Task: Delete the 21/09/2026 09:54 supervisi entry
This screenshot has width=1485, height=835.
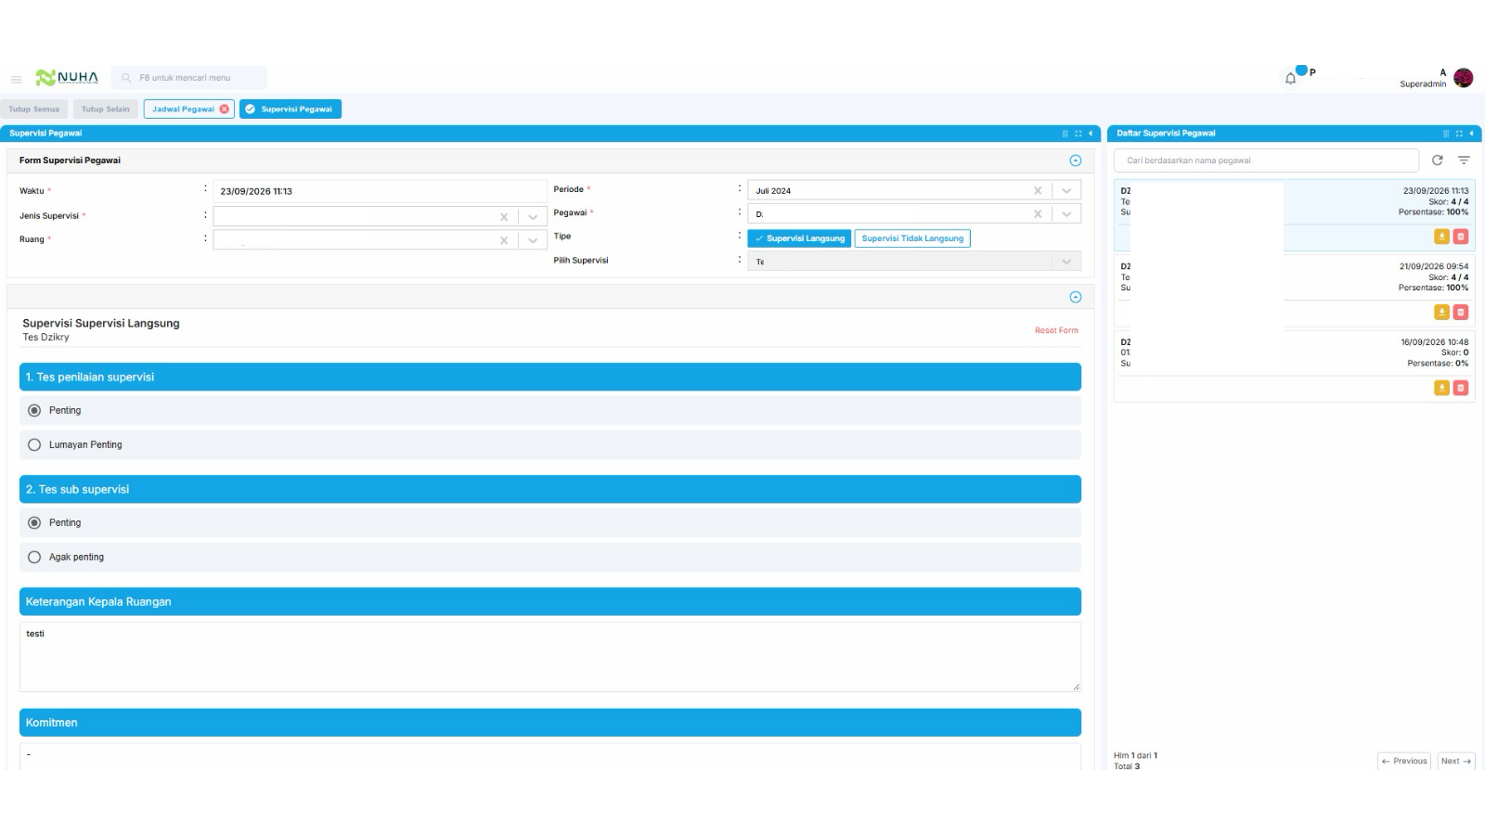Action: point(1461,312)
